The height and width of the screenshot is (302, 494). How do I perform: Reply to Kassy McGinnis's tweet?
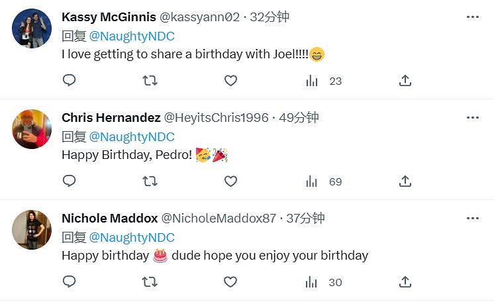pos(69,81)
